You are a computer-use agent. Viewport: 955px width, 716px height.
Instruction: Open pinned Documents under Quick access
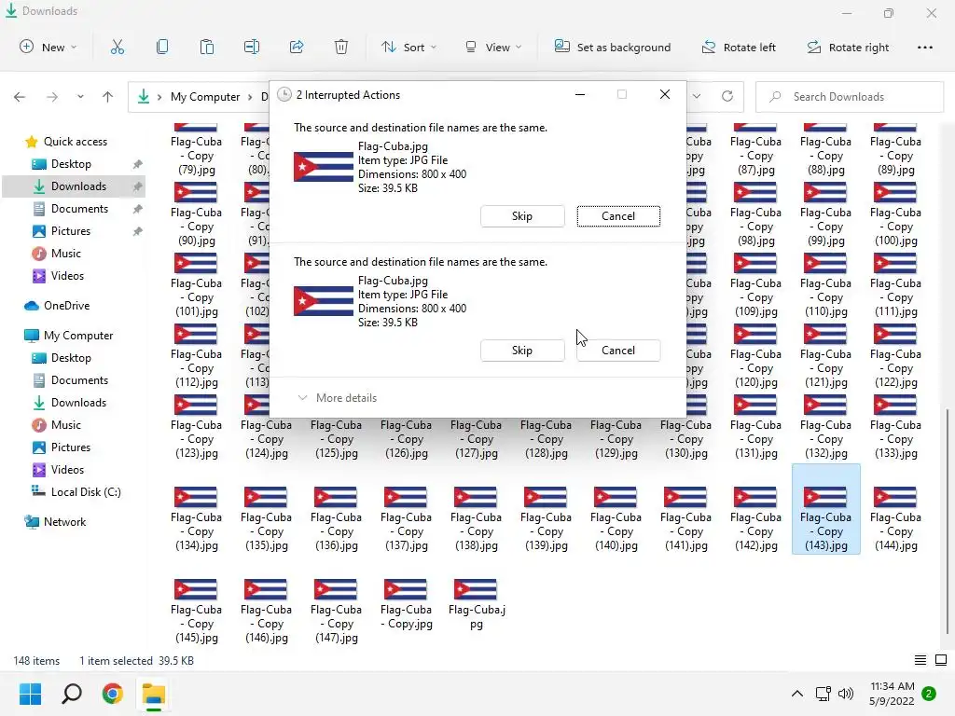point(79,209)
